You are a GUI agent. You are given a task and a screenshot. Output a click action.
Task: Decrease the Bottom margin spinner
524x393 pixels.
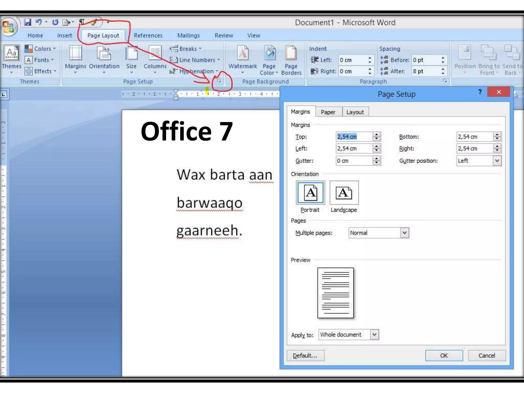point(497,139)
